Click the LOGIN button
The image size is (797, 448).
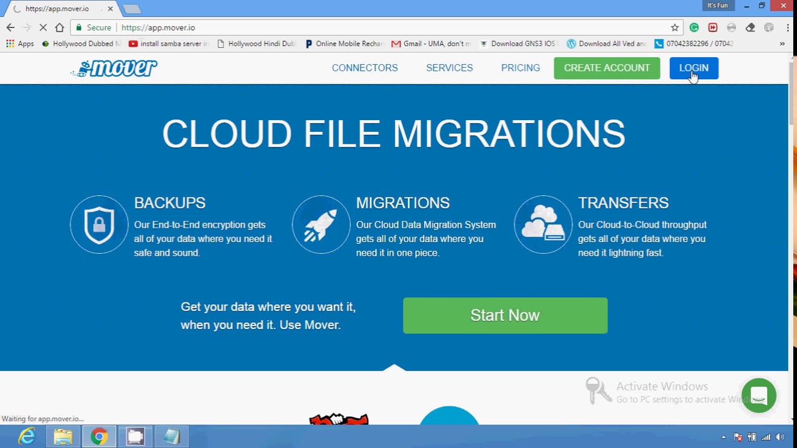coord(694,68)
